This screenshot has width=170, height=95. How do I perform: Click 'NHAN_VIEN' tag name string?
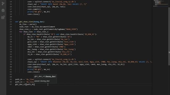pyautogui.click(x=71, y=29)
